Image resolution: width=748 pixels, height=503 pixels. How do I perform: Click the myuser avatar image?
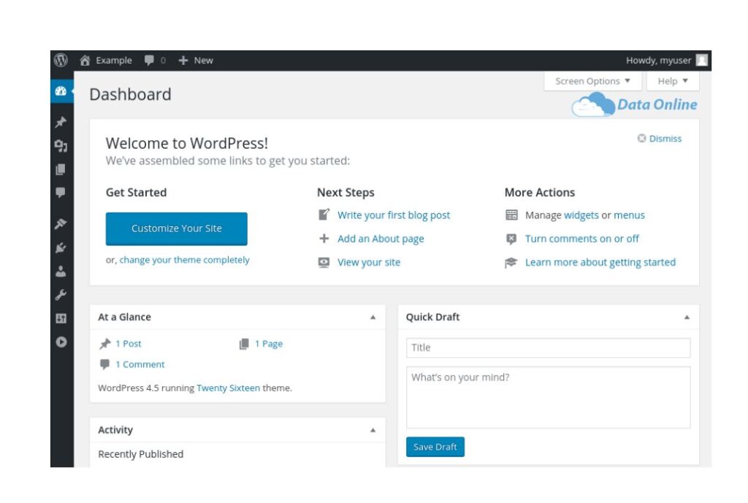[x=701, y=60]
